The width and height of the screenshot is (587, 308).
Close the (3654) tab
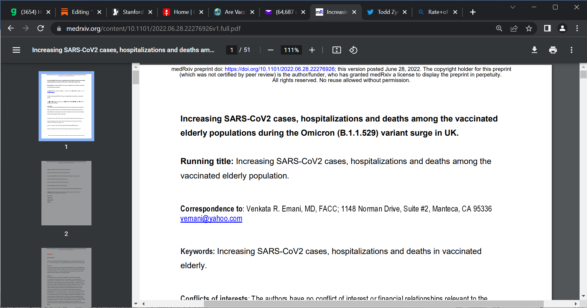pos(48,12)
